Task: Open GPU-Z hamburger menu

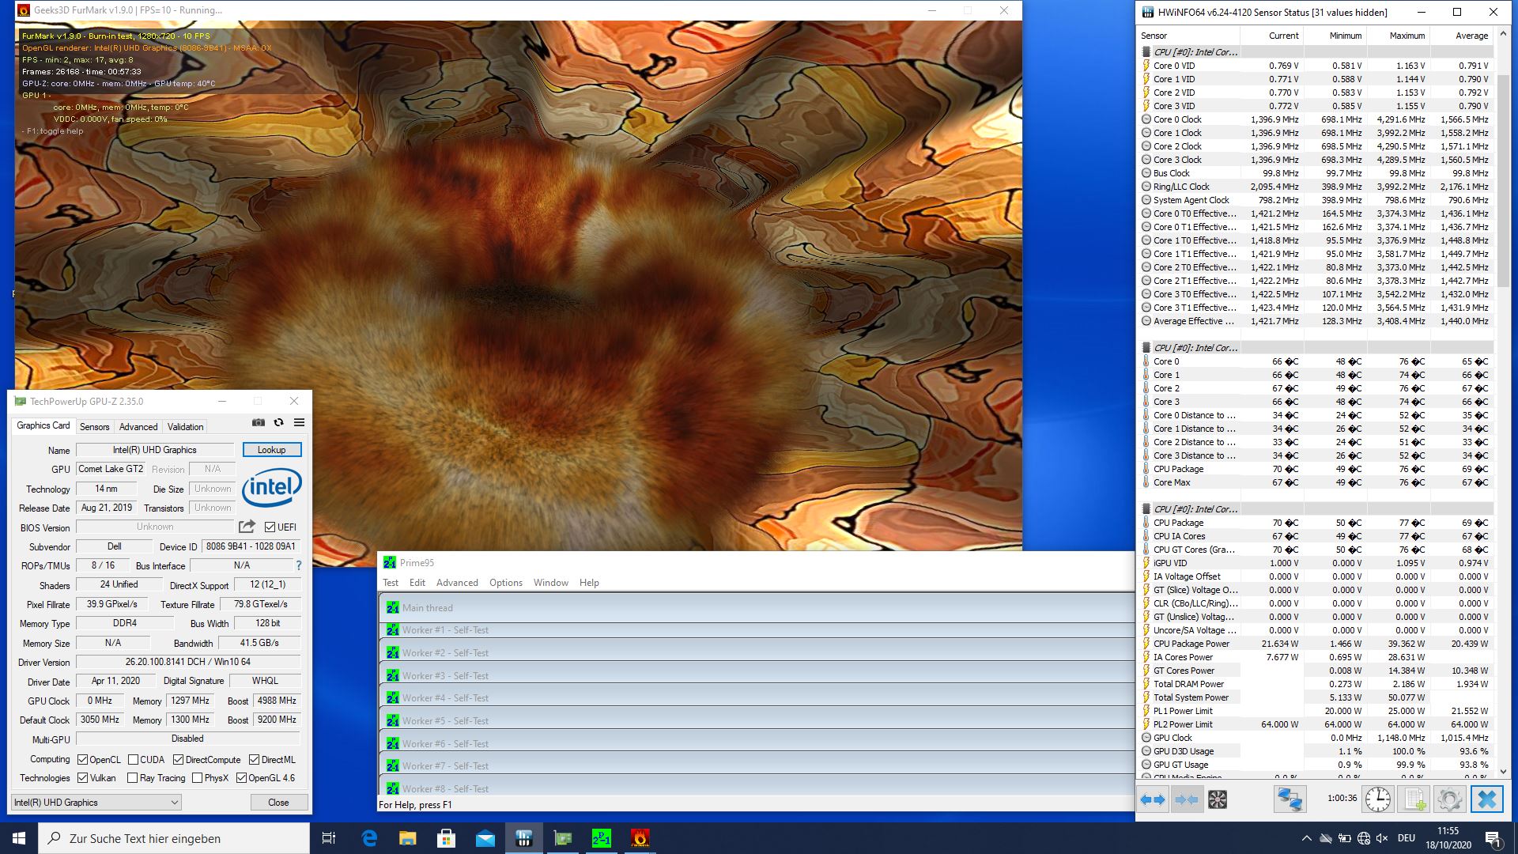Action: tap(299, 422)
